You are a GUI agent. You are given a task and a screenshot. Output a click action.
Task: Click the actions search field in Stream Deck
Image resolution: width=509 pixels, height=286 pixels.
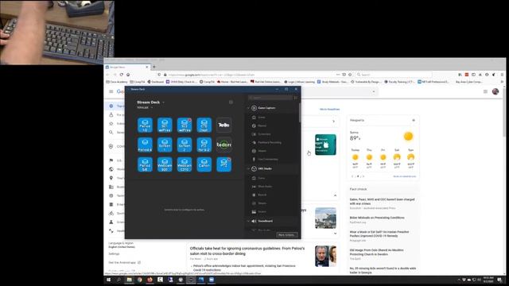coord(270,98)
